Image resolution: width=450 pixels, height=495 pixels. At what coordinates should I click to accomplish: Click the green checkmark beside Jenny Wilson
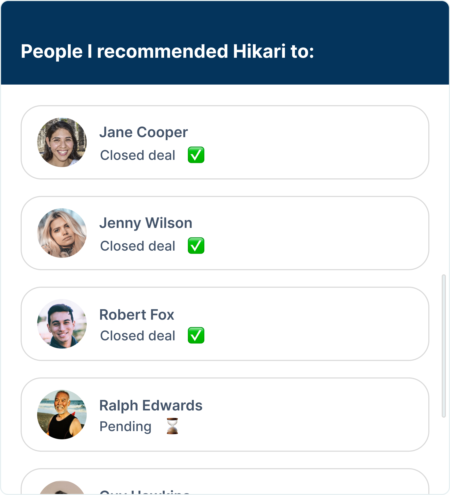point(196,246)
